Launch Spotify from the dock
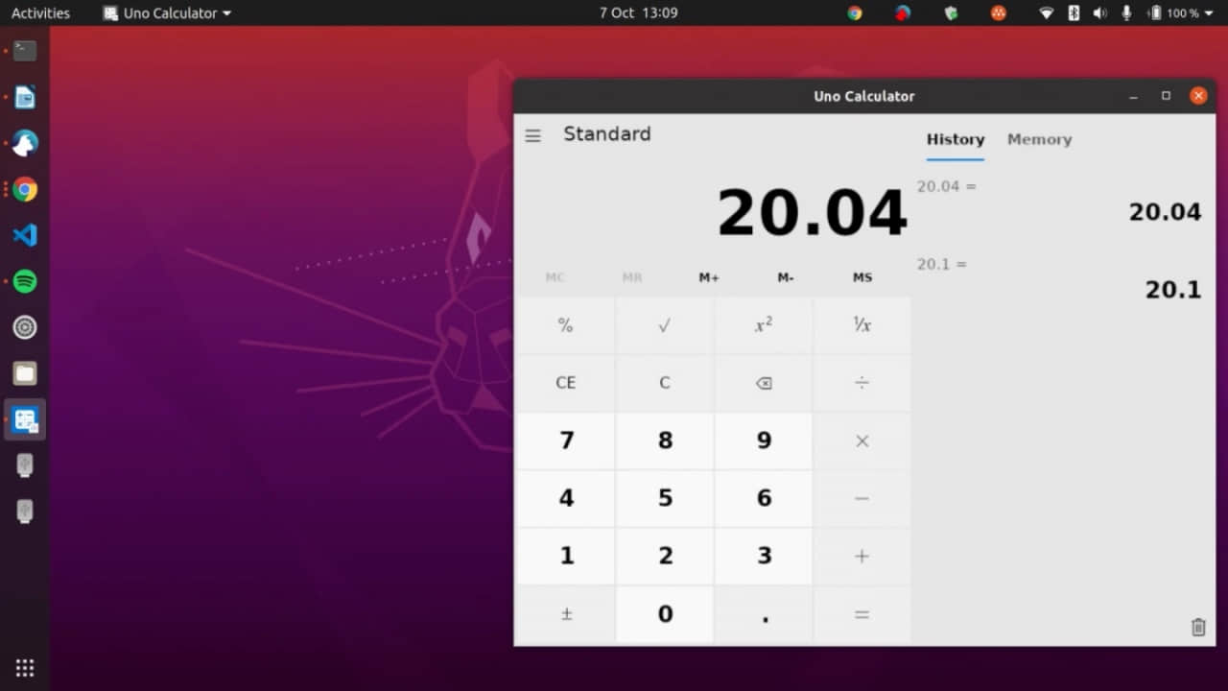Screen dimensions: 1228x691 pos(24,281)
